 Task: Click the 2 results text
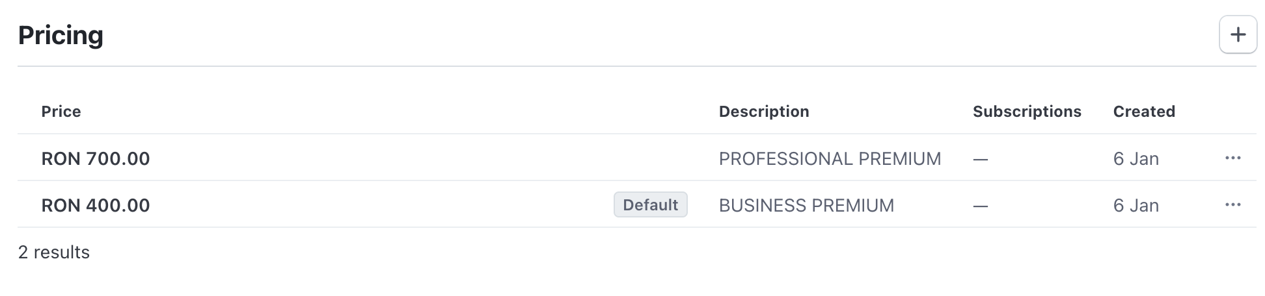(54, 252)
